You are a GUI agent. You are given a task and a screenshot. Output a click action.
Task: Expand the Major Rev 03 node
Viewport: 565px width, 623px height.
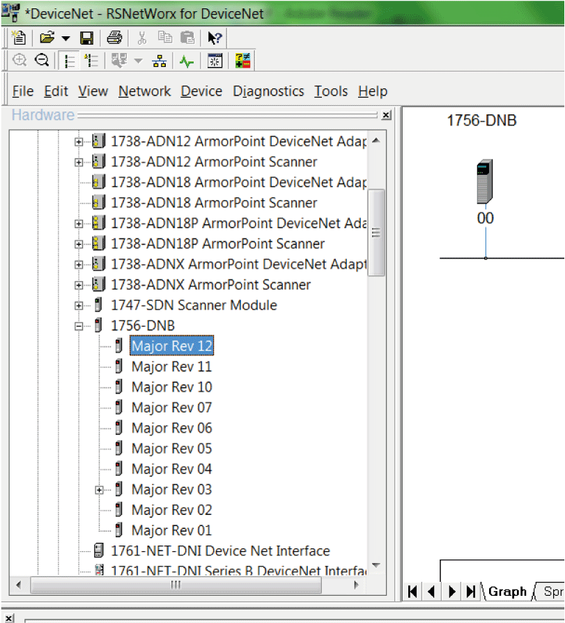(x=100, y=491)
